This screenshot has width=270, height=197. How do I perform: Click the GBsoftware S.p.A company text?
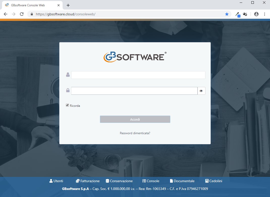point(75,189)
